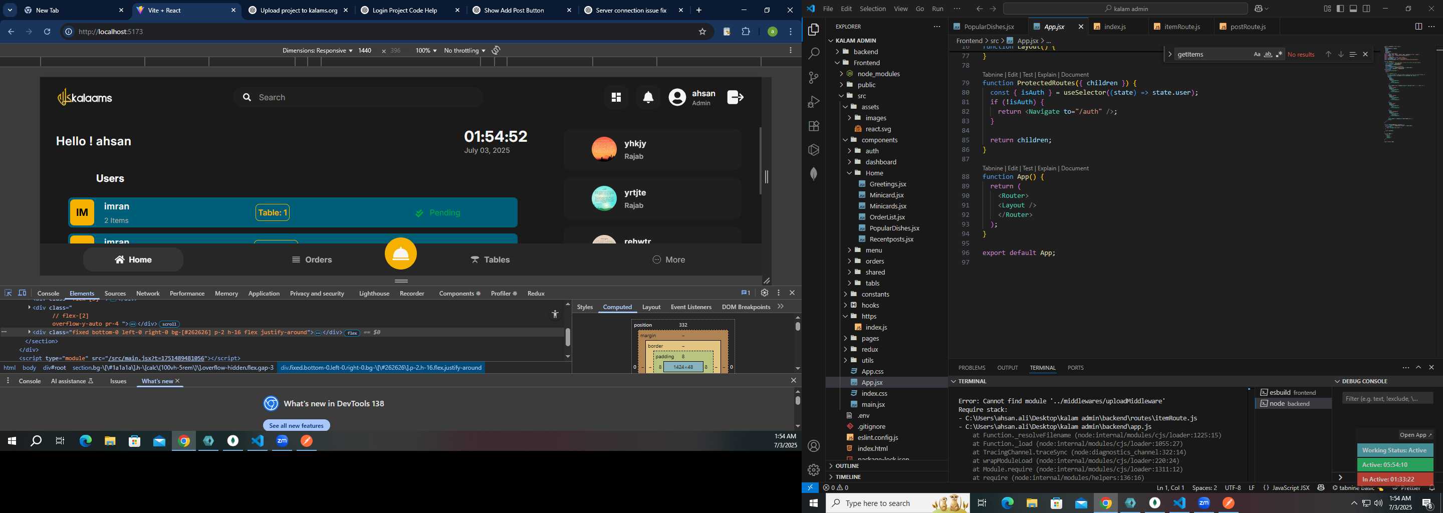Open Manage gear in VS Code activity bar
Screen dimensions: 1443x513
click(813, 470)
